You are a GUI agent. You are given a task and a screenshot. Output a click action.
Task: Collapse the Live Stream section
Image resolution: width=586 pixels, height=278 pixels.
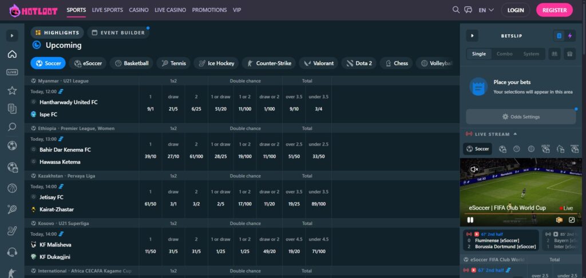coord(514,134)
